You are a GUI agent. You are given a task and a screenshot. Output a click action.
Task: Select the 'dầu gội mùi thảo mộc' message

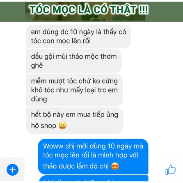point(74,61)
